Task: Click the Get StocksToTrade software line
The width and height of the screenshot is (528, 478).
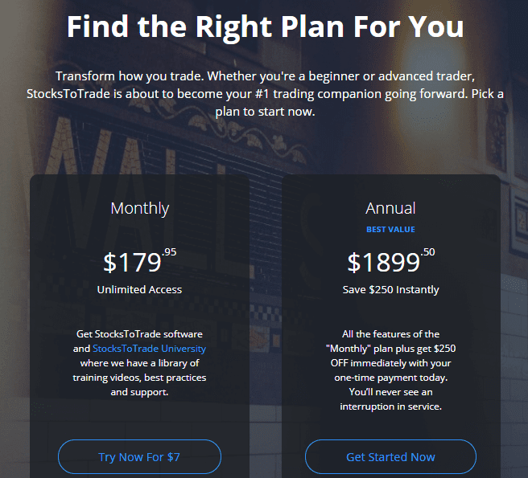Action: point(139,334)
